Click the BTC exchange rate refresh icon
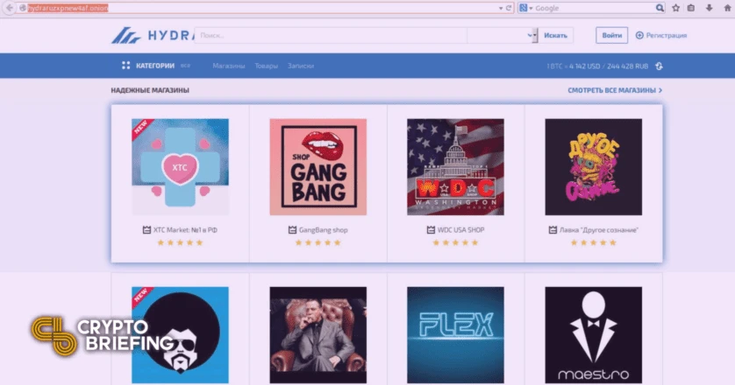 point(659,66)
